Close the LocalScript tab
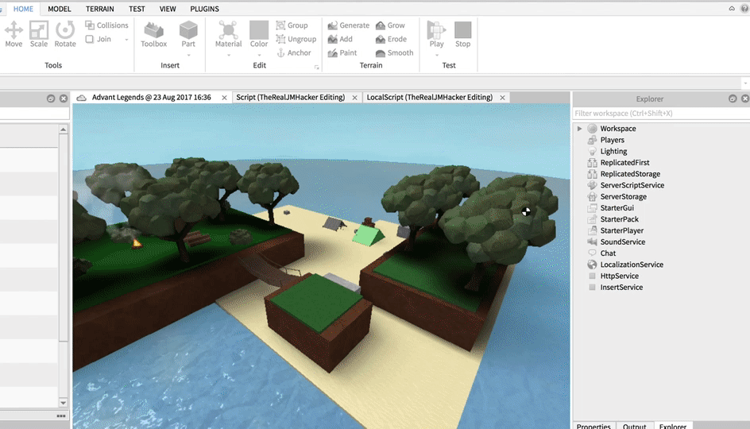The width and height of the screenshot is (750, 429). pyautogui.click(x=502, y=98)
